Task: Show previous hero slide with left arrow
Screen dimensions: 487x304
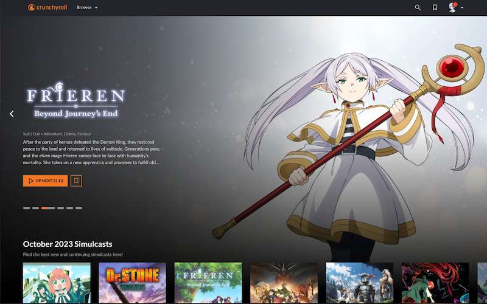Action: 11,114
